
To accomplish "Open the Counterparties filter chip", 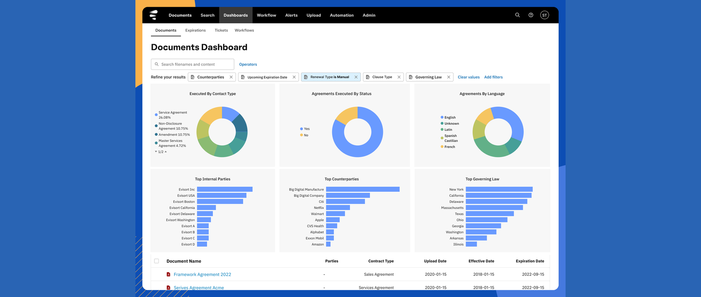I will click(x=212, y=77).
